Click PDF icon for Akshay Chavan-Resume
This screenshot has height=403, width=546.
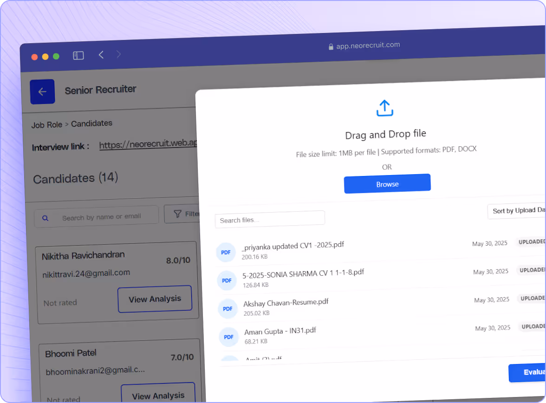click(x=227, y=309)
